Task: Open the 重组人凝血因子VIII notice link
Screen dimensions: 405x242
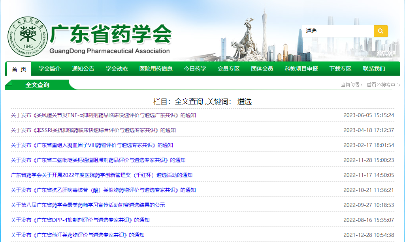Action: tap(92, 145)
